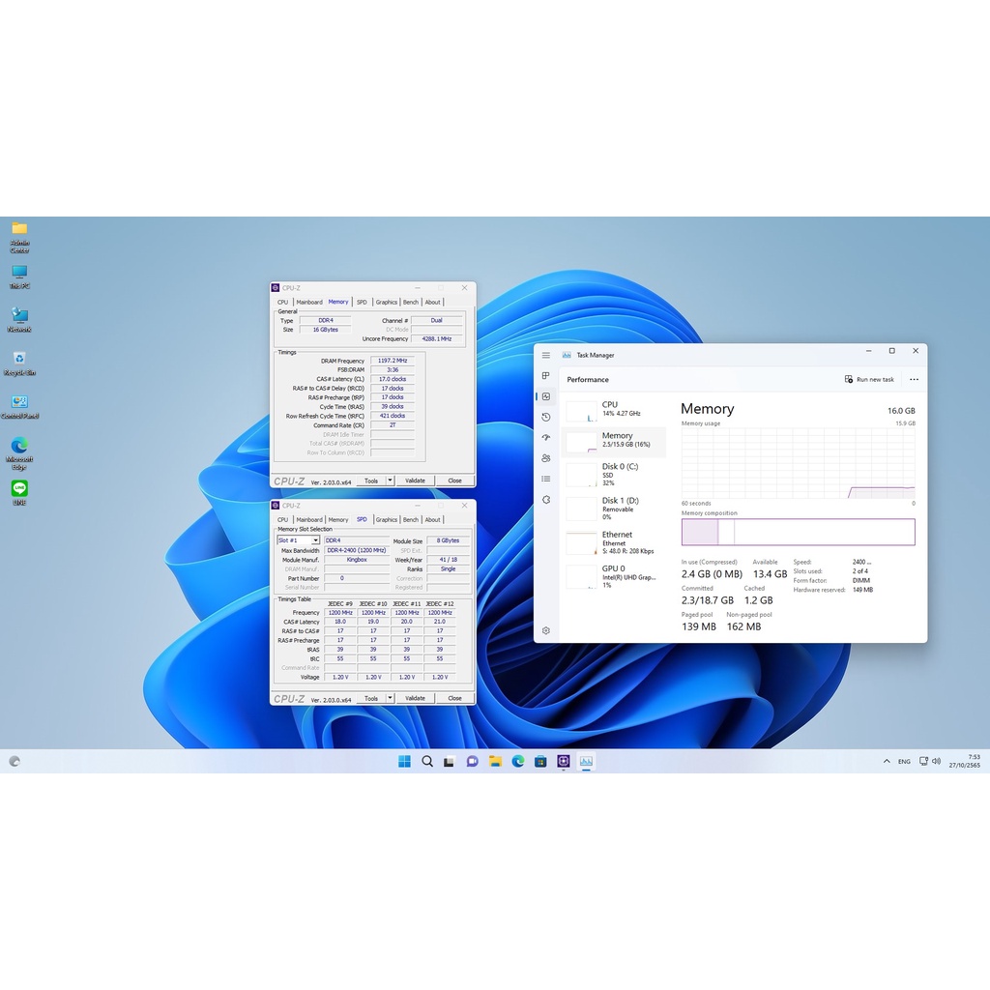Open Services page in Task Manager sidebar
The height and width of the screenshot is (990, 990).
(546, 499)
